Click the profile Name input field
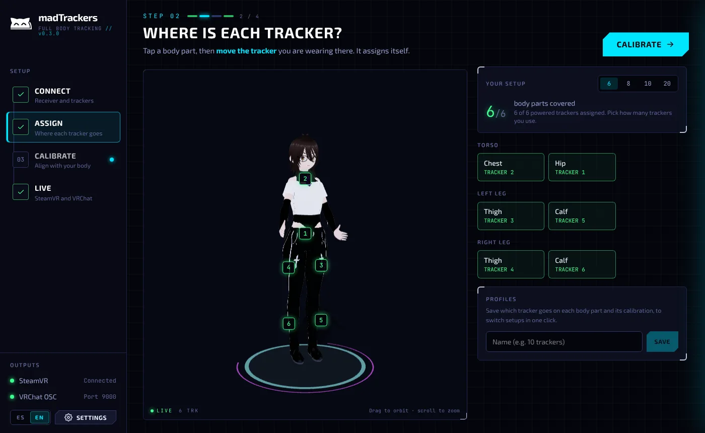 pyautogui.click(x=564, y=342)
